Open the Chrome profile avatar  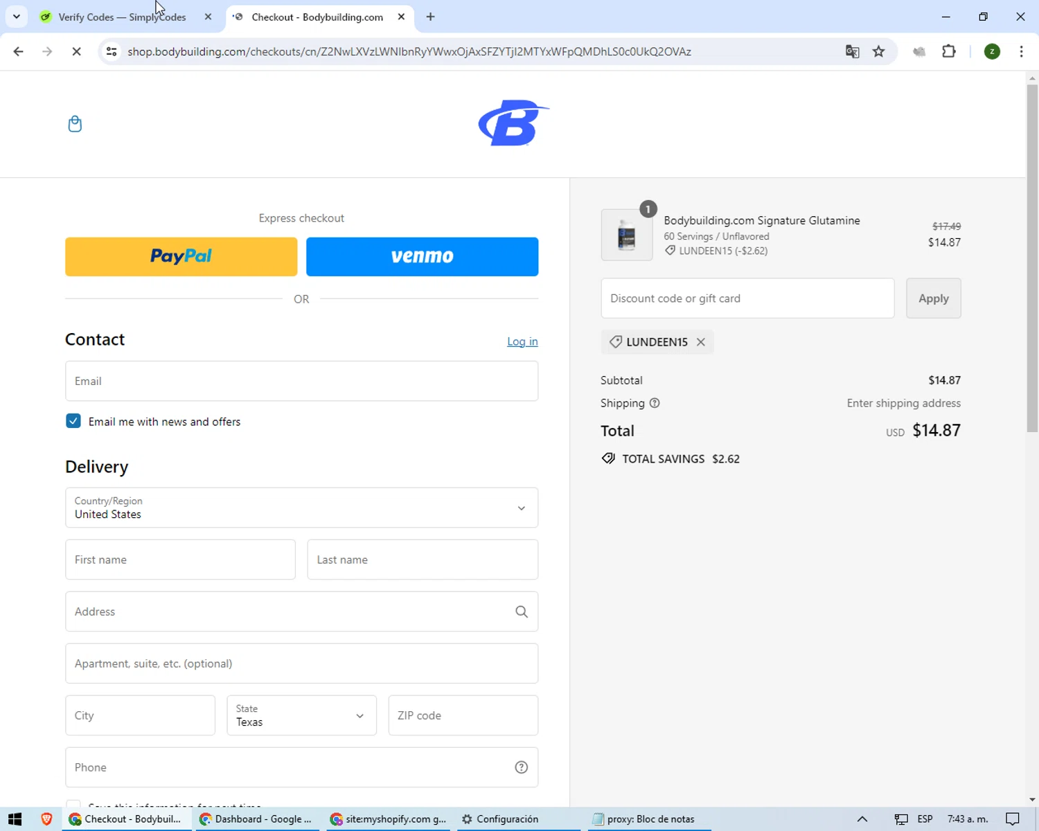point(992,51)
